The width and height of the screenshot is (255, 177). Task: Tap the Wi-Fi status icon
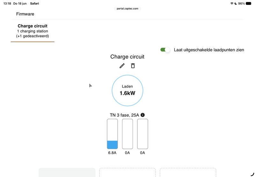(232, 4)
